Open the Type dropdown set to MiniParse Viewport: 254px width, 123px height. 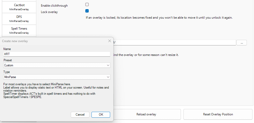pos(57,77)
